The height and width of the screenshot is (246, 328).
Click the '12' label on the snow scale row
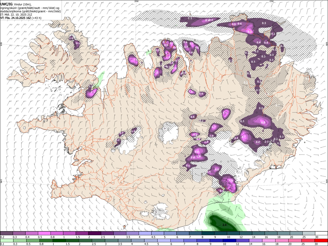coord(241,237)
